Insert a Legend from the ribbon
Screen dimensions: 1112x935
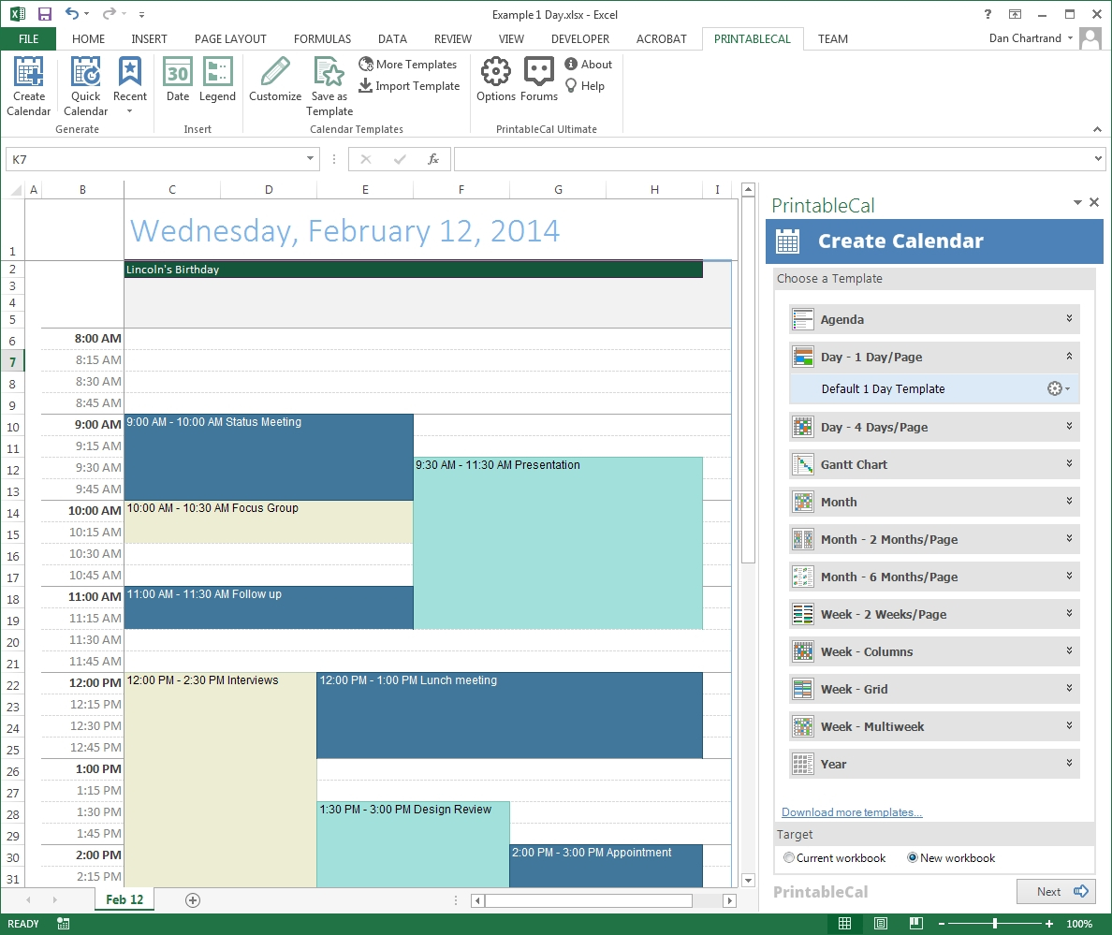coord(217,80)
